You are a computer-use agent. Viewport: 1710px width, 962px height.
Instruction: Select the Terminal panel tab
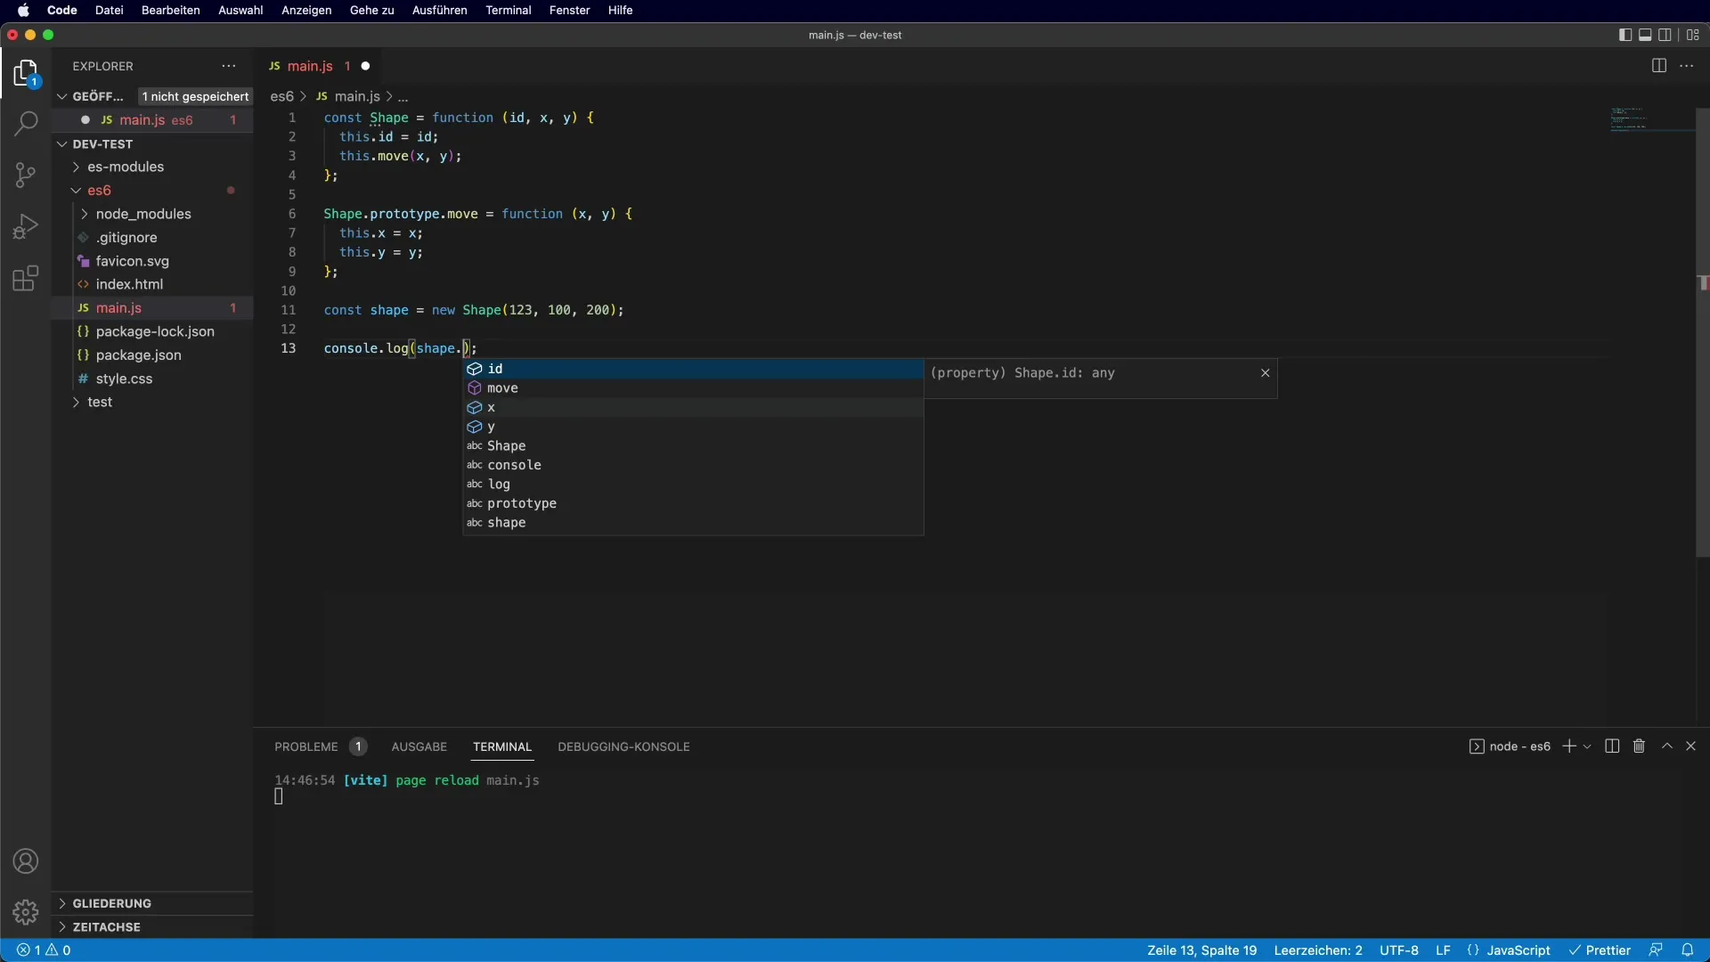502,746
